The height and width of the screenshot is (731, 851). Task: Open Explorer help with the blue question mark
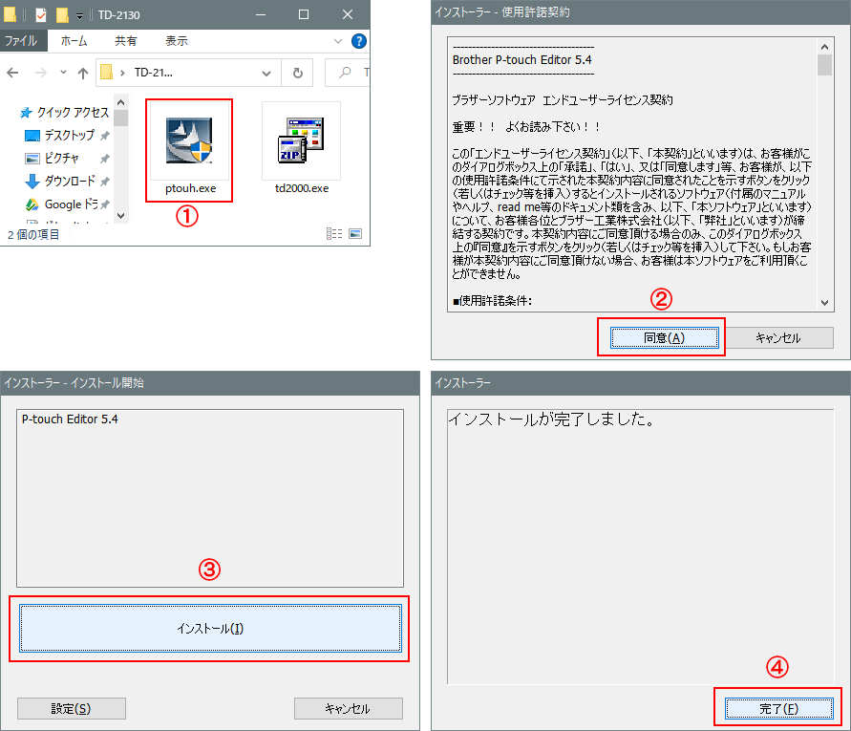coord(359,41)
